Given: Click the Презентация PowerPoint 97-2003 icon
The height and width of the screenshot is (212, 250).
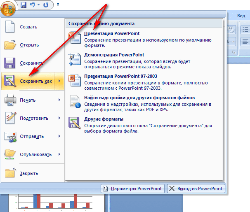Looking at the screenshot, I should pos(75,80).
